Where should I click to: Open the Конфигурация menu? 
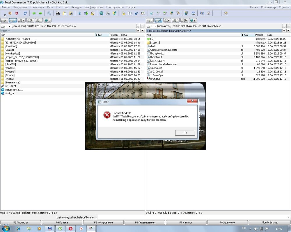94,7
